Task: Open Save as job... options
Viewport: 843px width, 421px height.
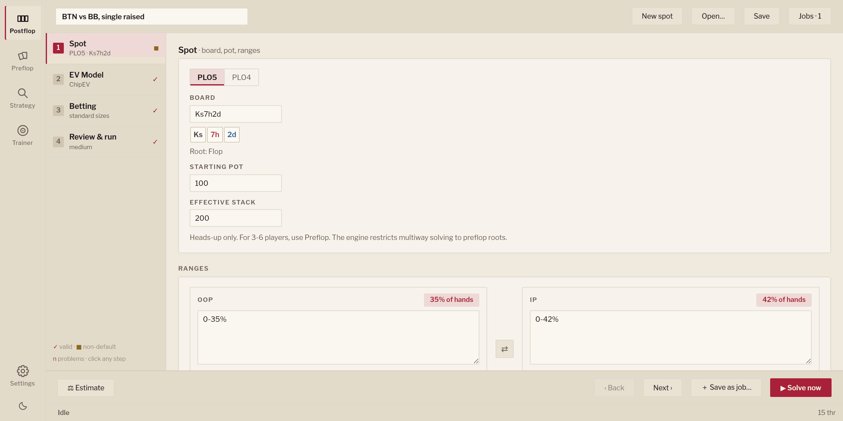Action: 726,388
